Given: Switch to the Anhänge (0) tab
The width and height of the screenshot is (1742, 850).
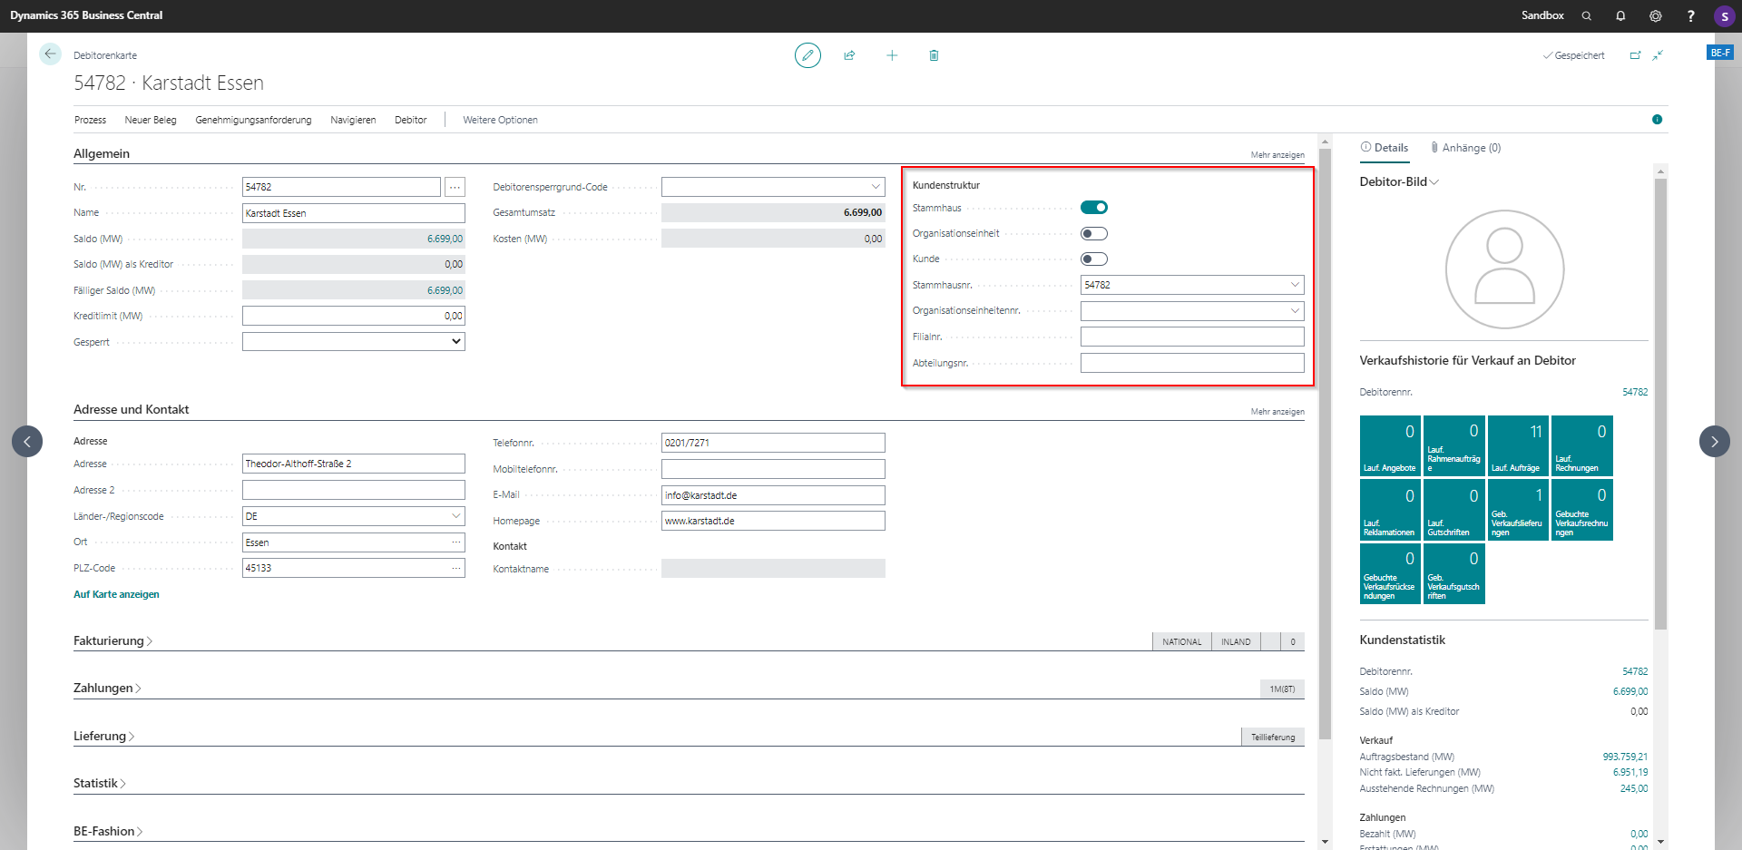Looking at the screenshot, I should (1465, 148).
